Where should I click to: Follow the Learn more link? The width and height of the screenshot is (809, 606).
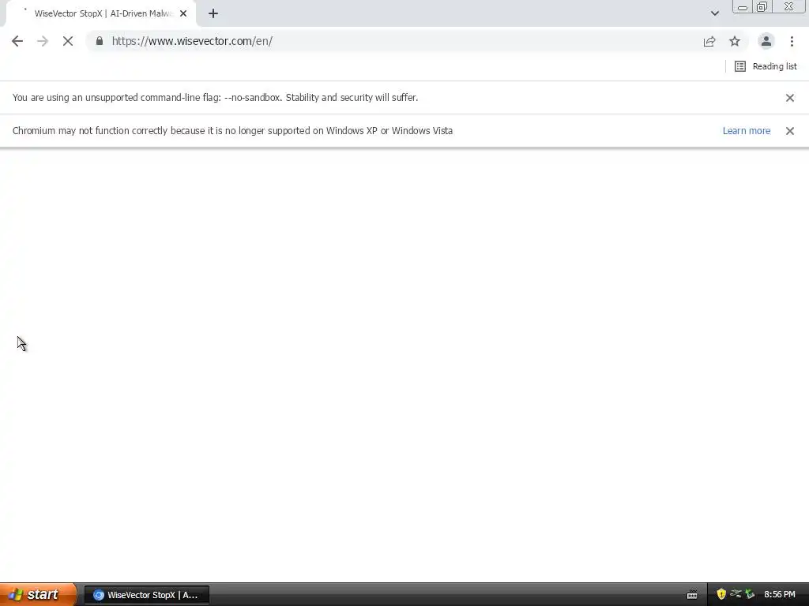tap(746, 131)
